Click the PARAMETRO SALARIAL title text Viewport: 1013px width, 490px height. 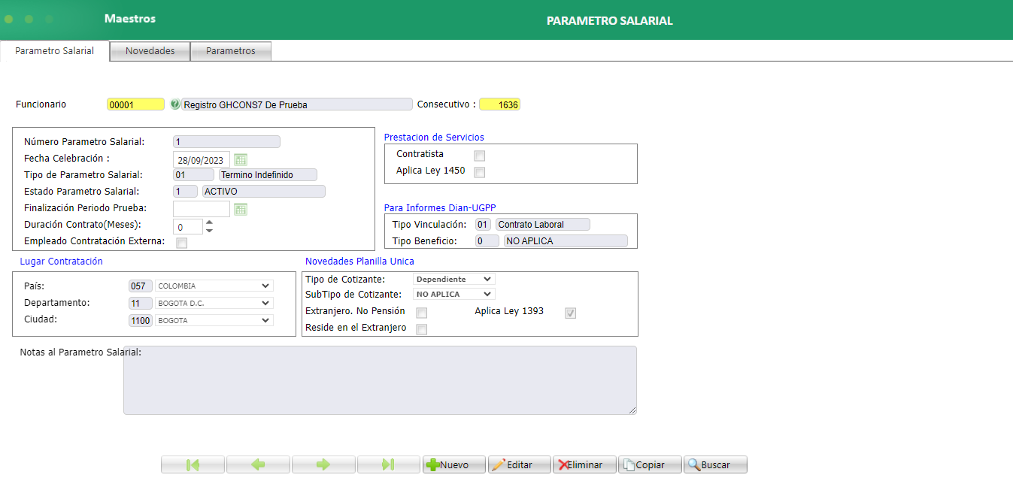click(x=609, y=20)
